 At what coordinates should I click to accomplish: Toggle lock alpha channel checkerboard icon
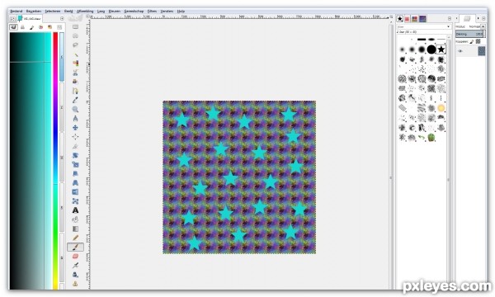tap(478, 41)
